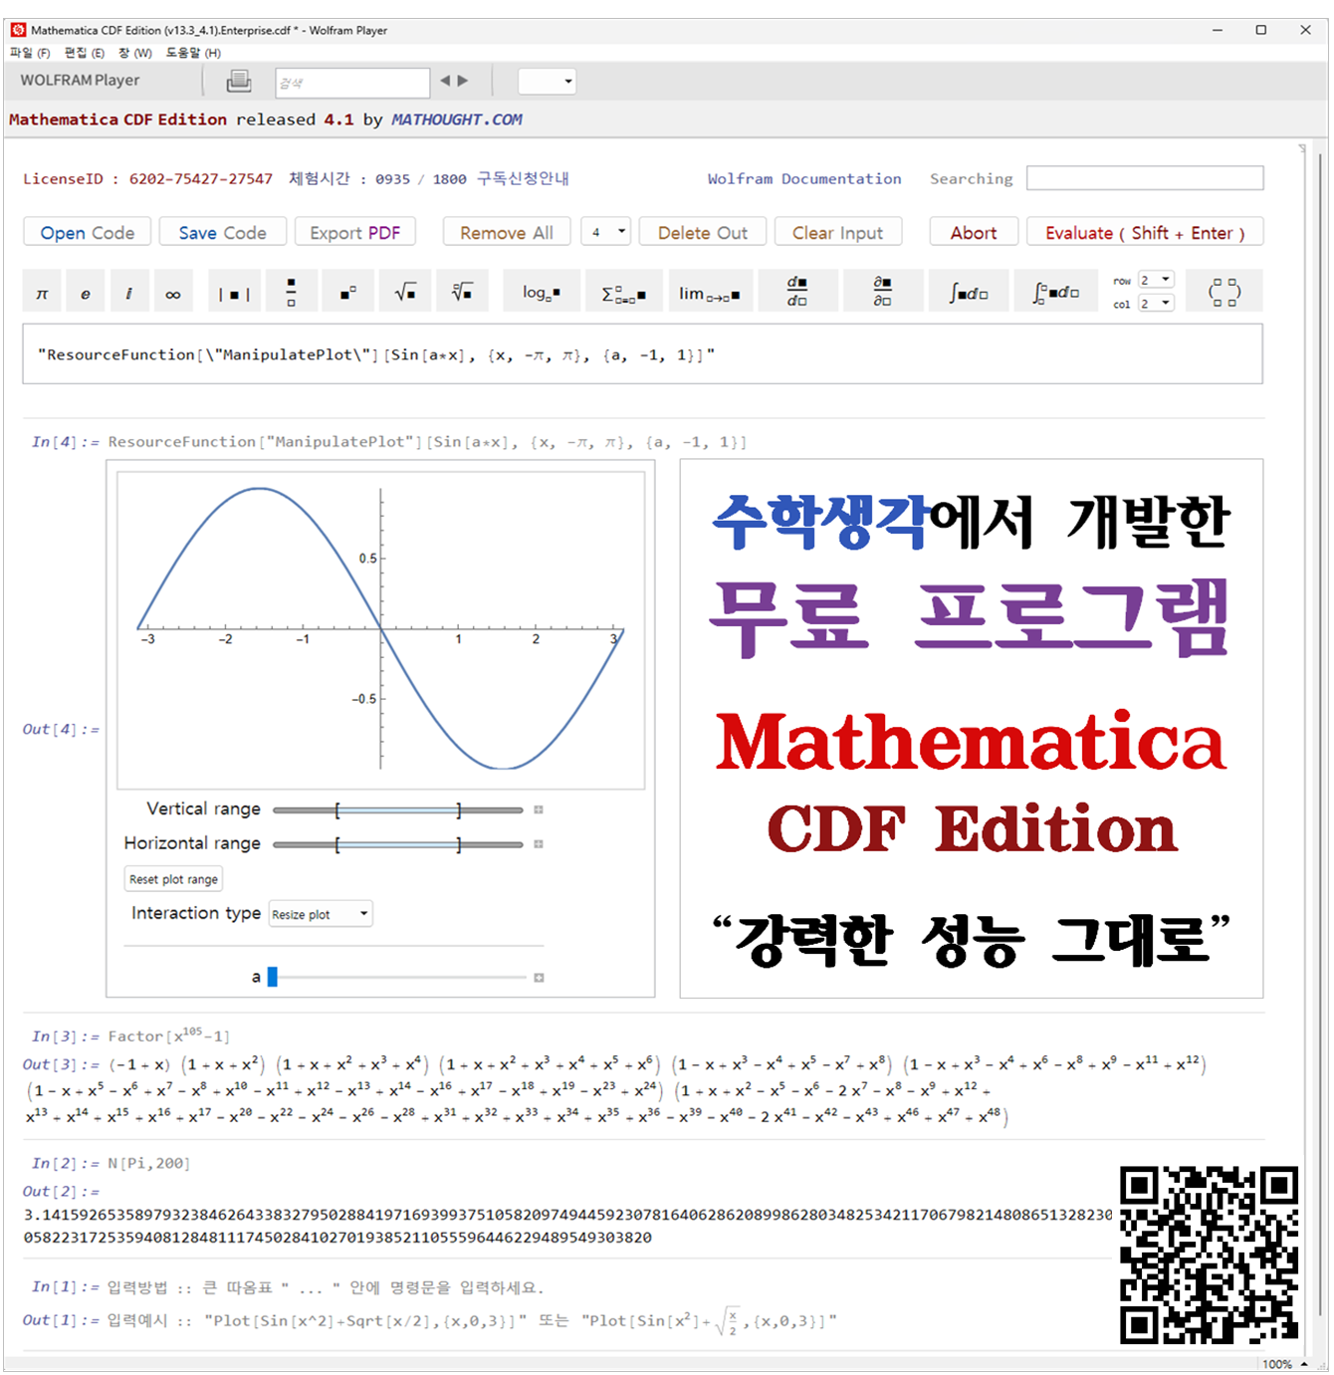Screen dimensions: 1334x1375
Task: Insert indefinite integral template
Action: (x=969, y=293)
